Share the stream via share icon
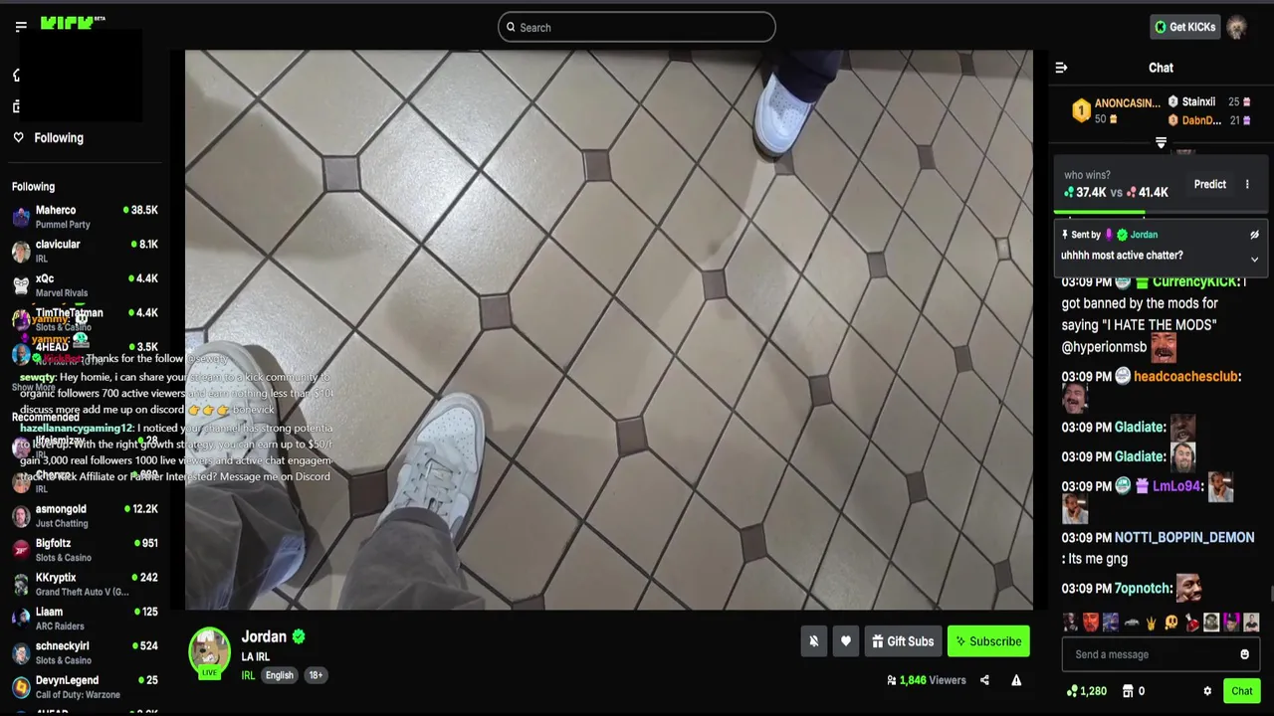The width and height of the screenshot is (1274, 716). [x=984, y=680]
